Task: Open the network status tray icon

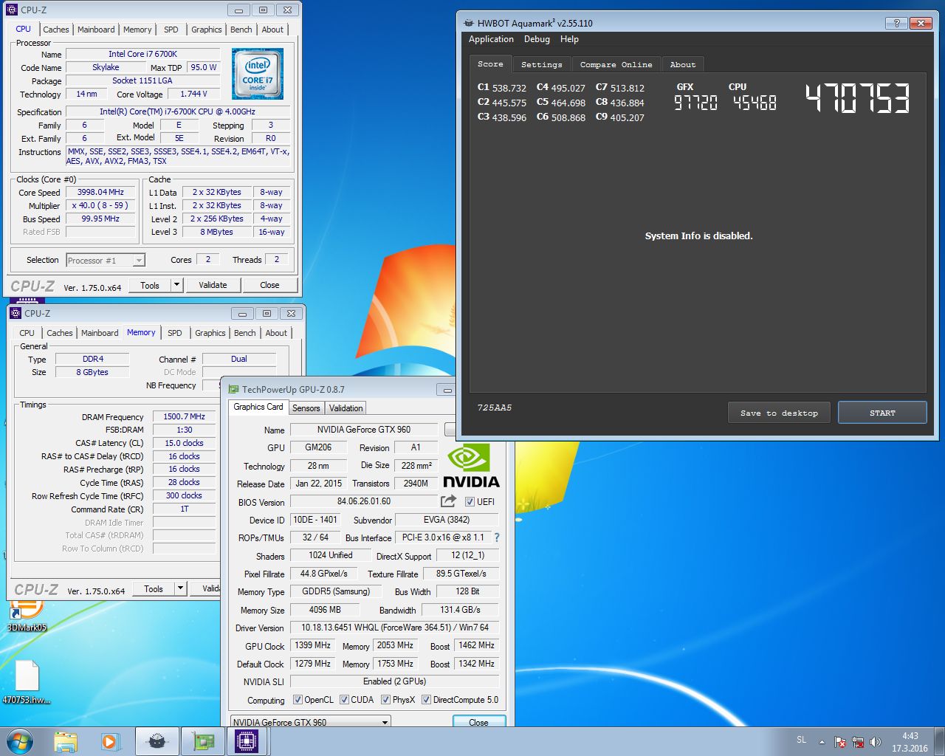Action: coord(858,742)
